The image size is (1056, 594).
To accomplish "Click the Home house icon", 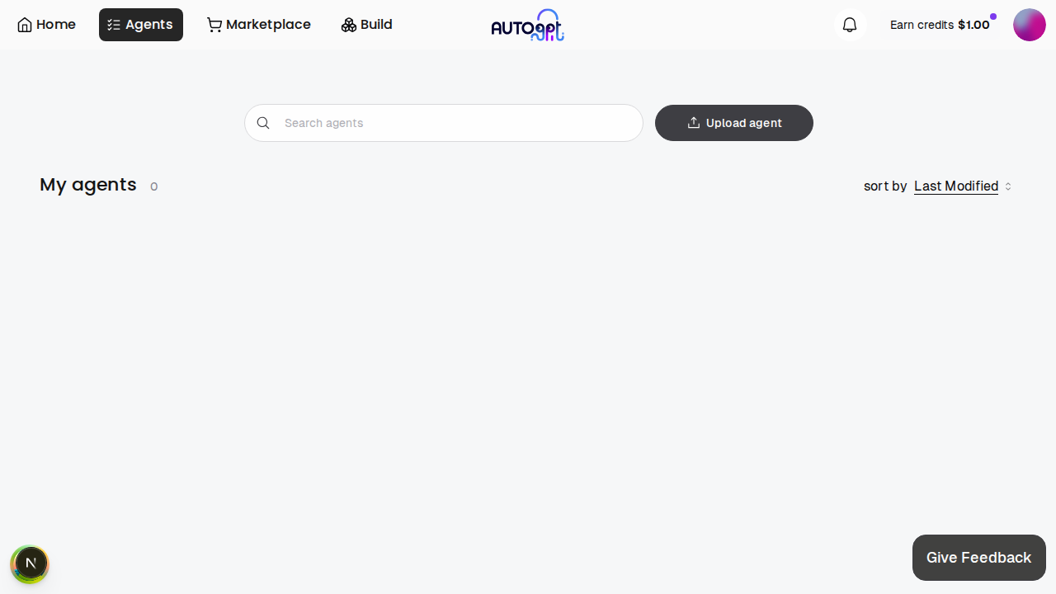I will point(25,25).
